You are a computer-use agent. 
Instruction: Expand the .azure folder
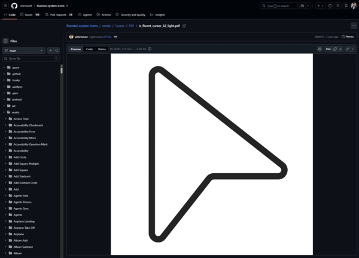tap(4, 67)
